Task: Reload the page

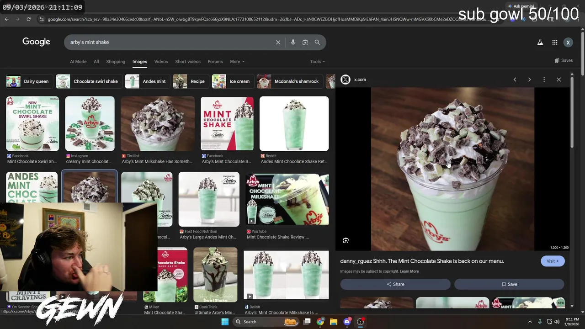Action: pyautogui.click(x=28, y=19)
